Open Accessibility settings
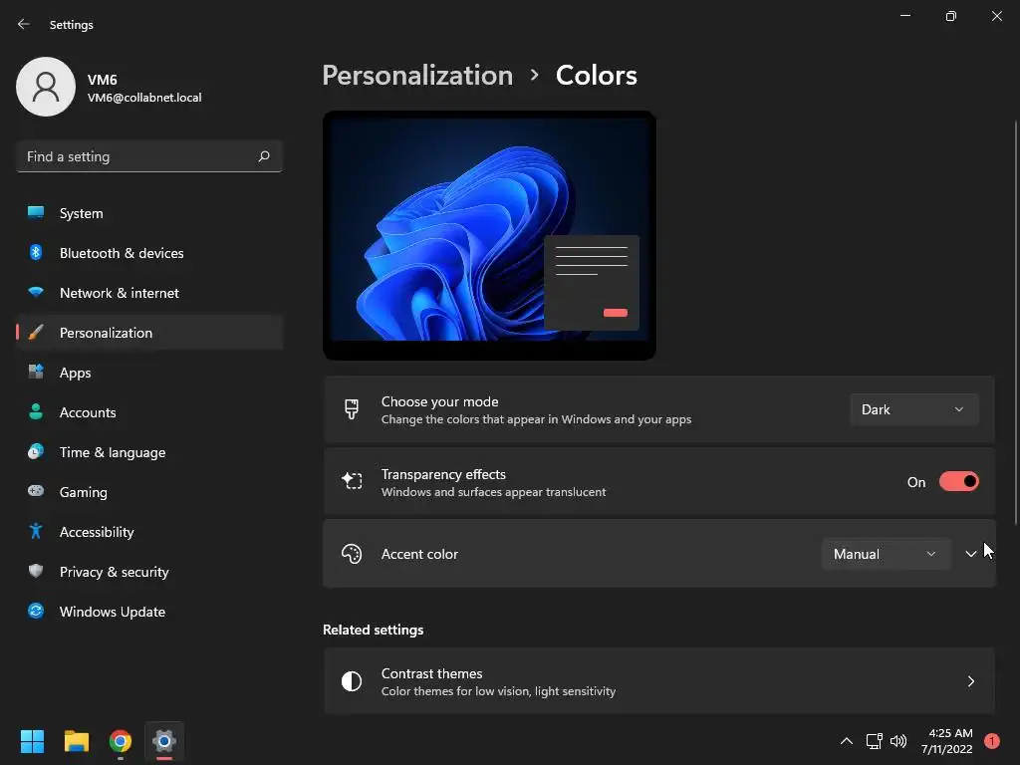 click(x=149, y=532)
